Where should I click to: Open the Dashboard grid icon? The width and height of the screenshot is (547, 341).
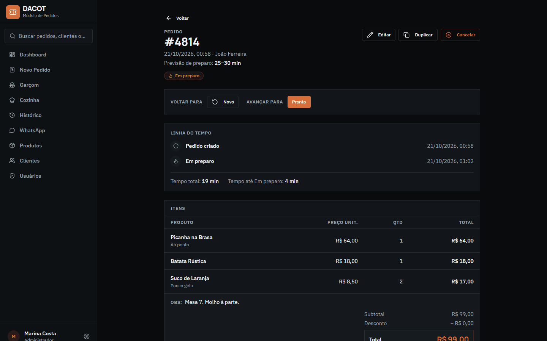click(12, 55)
